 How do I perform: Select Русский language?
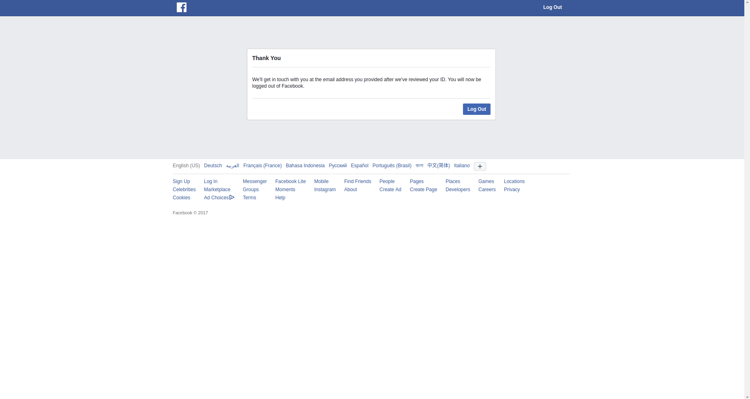point(338,166)
